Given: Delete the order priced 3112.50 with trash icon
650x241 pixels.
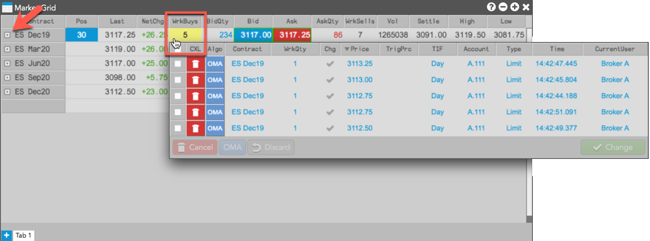Looking at the screenshot, I should (x=196, y=129).
